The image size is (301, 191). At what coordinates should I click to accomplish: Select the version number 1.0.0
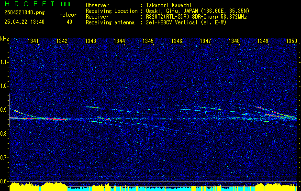[x=65, y=4]
